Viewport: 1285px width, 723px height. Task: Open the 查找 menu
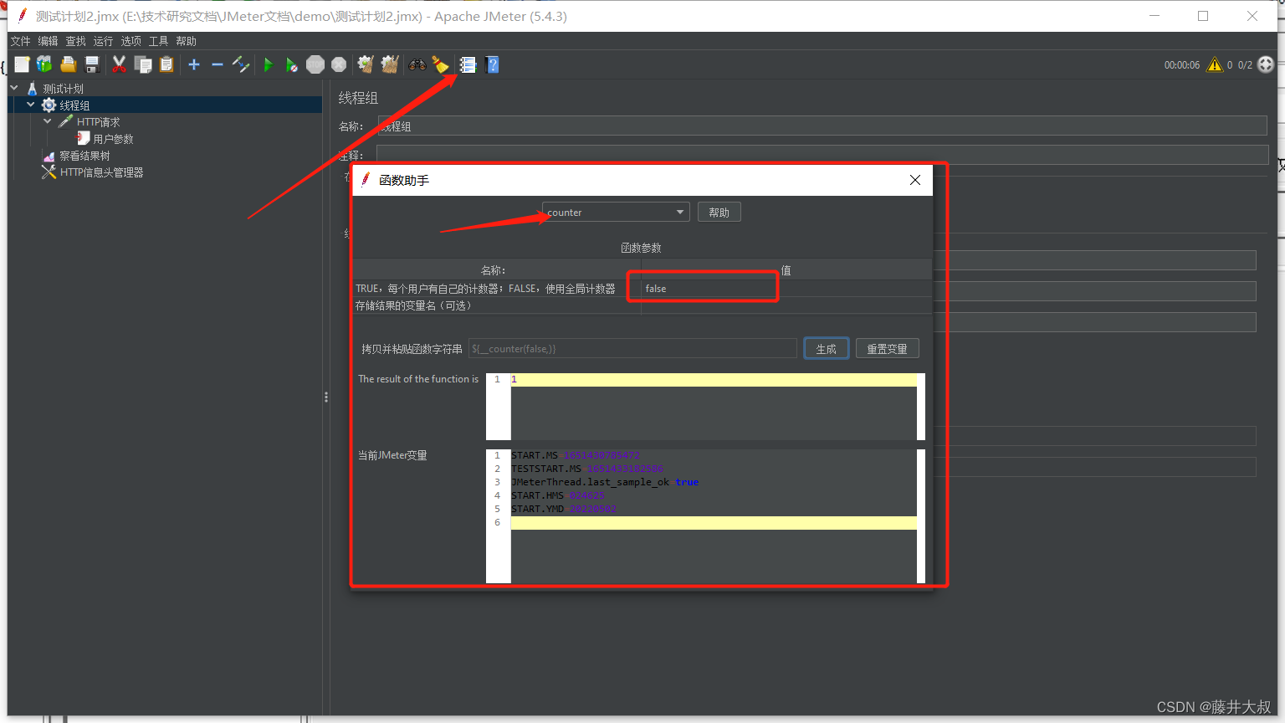pyautogui.click(x=75, y=41)
